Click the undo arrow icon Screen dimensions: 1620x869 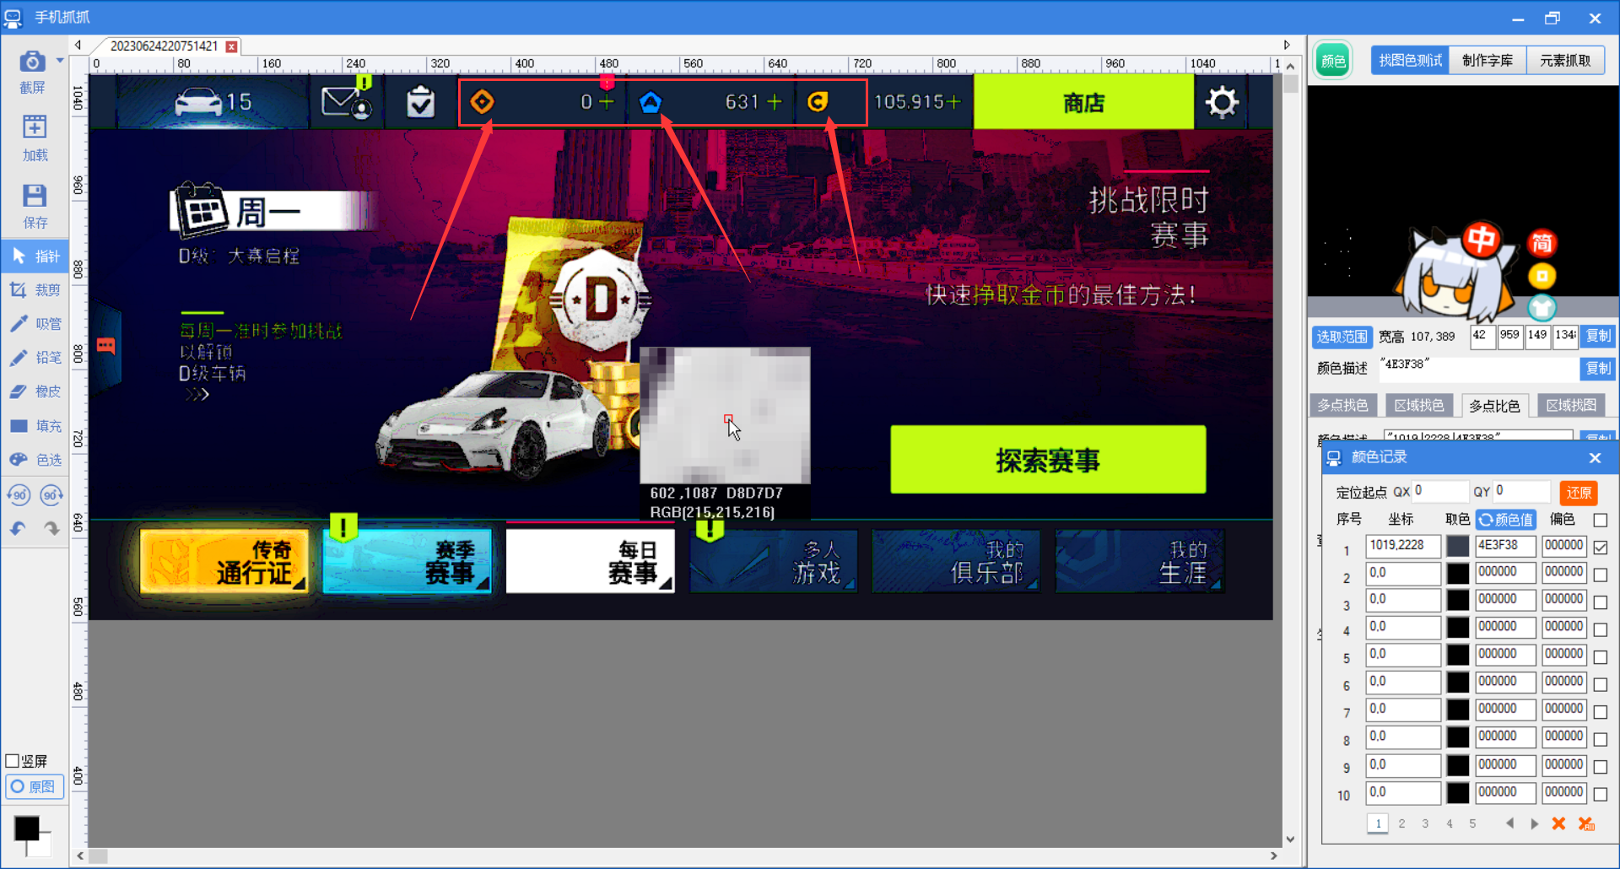point(18,529)
